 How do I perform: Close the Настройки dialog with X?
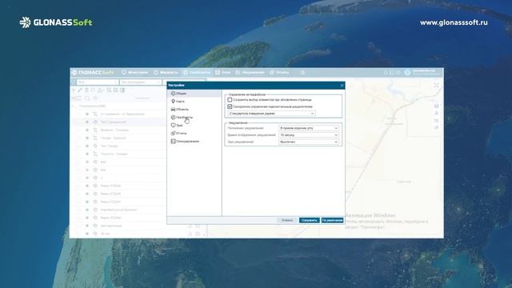pyautogui.click(x=342, y=86)
